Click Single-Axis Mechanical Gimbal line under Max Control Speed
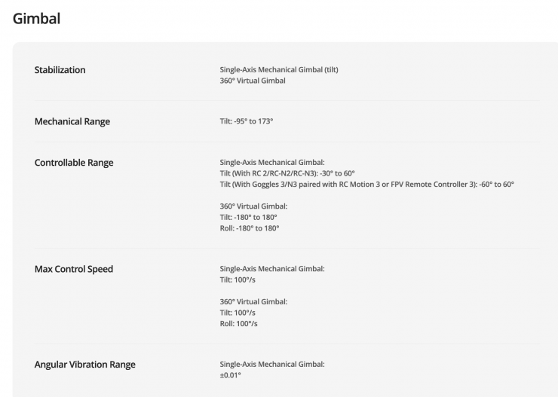 [271, 269]
